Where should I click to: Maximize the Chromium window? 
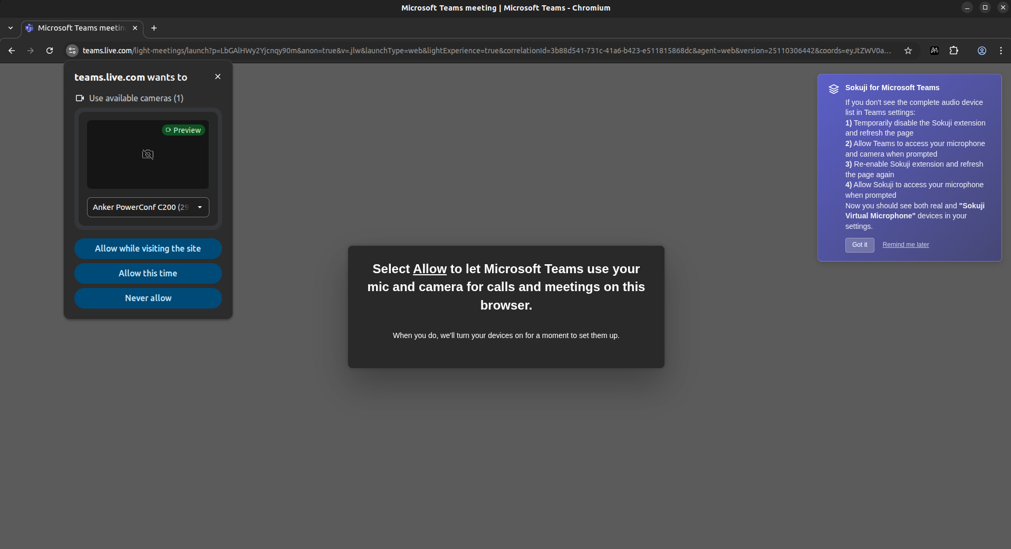tap(985, 7)
